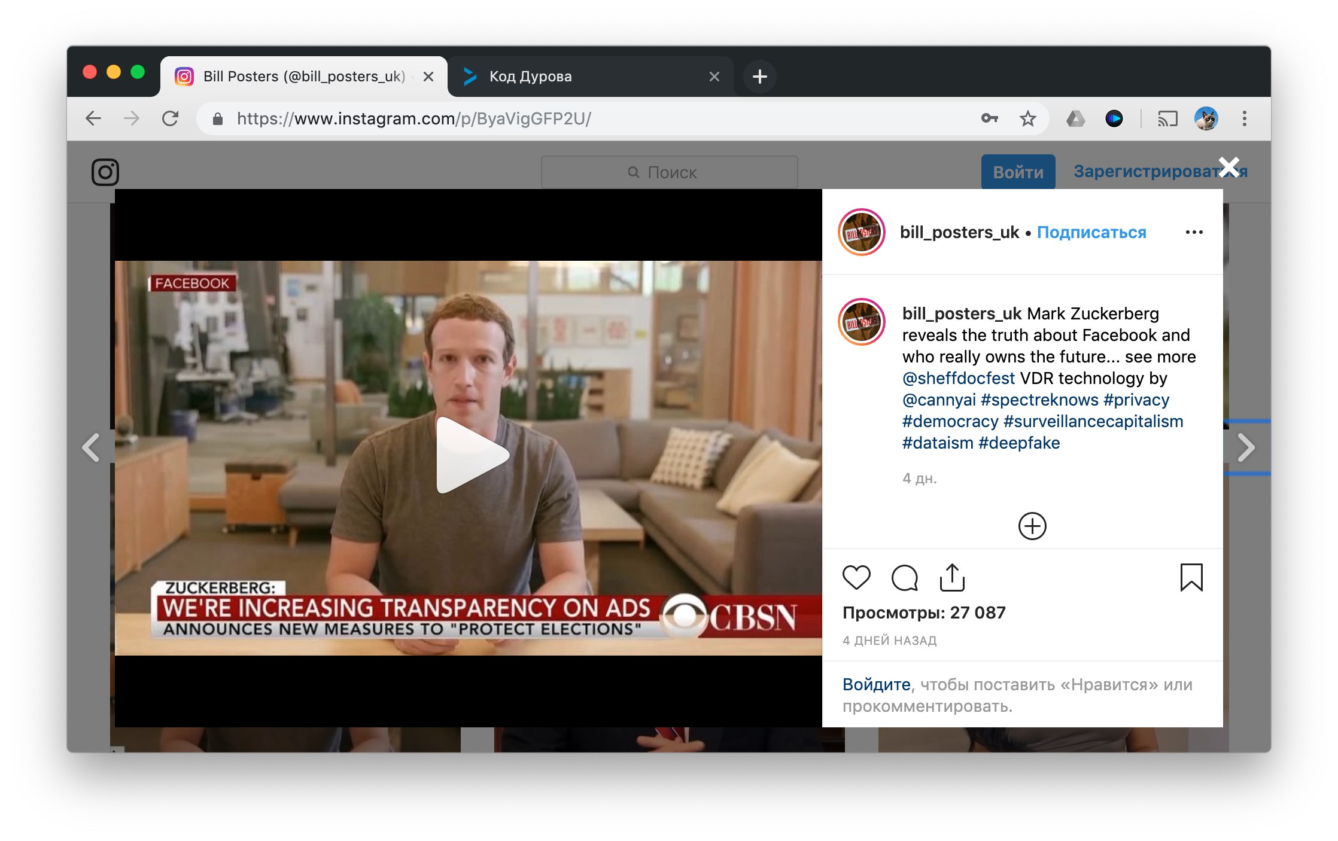This screenshot has width=1338, height=841.
Task: Click Войдите link to log in
Action: tap(876, 684)
